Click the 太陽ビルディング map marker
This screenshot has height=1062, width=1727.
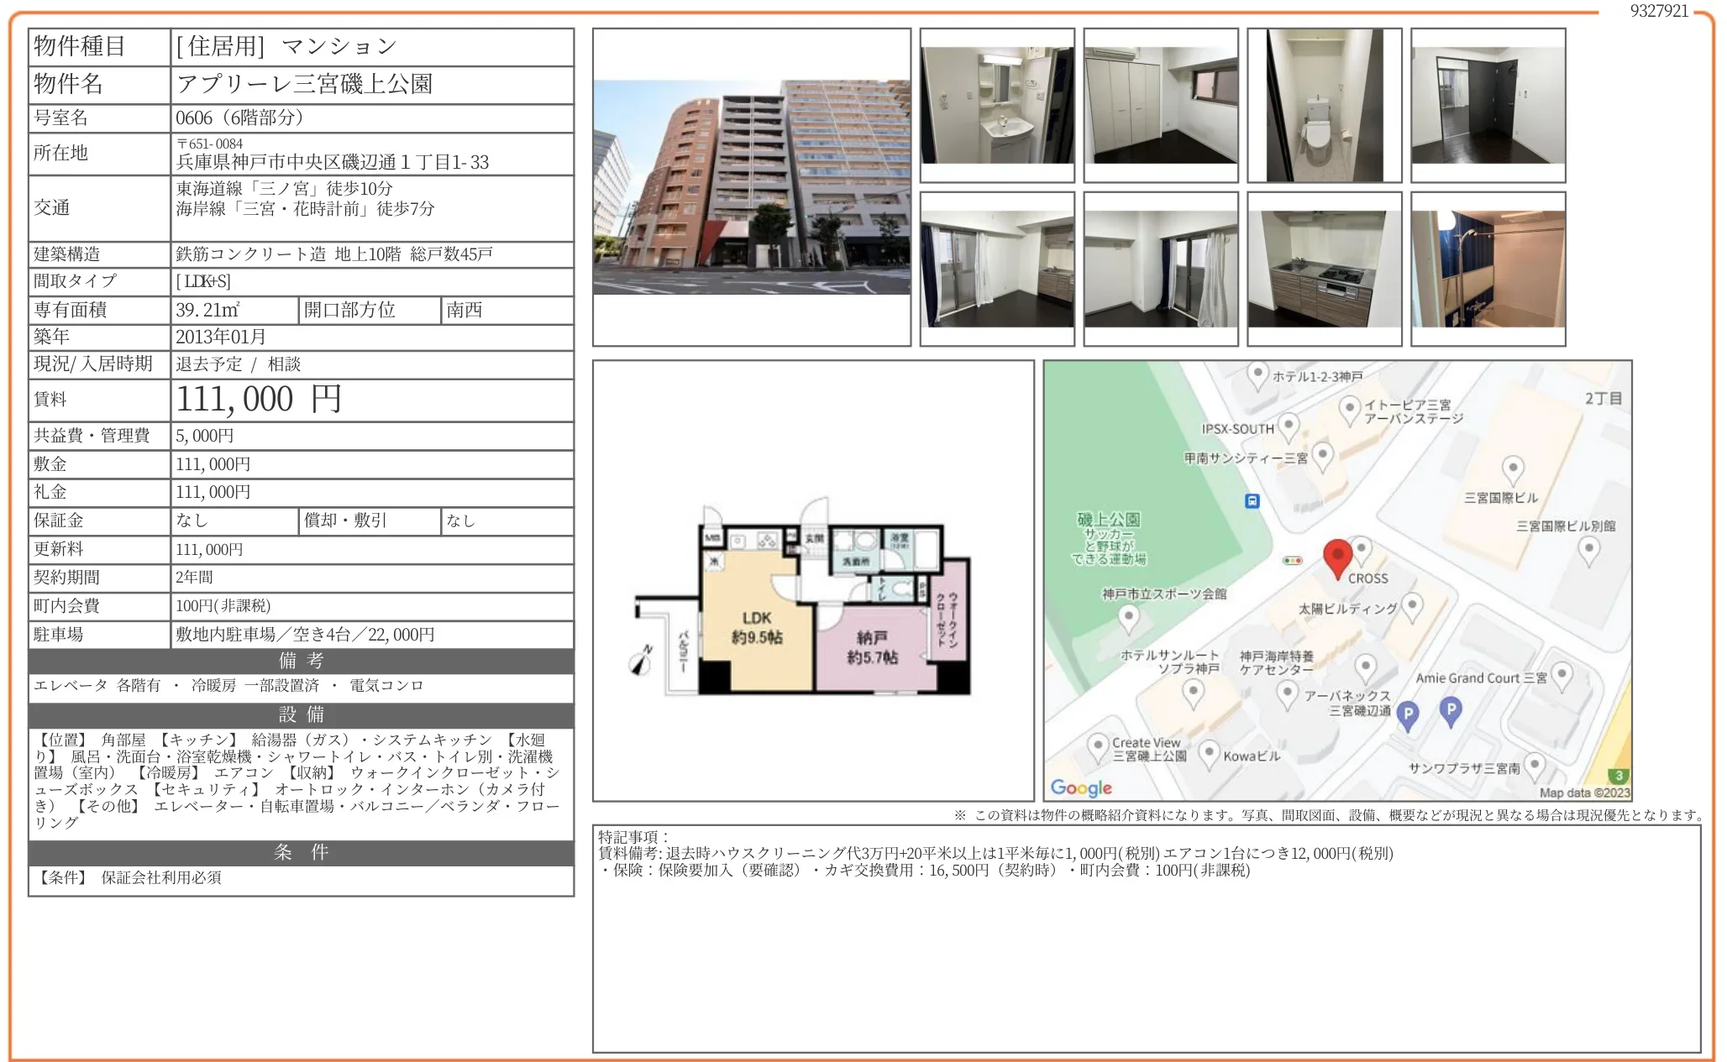pos(1412,605)
